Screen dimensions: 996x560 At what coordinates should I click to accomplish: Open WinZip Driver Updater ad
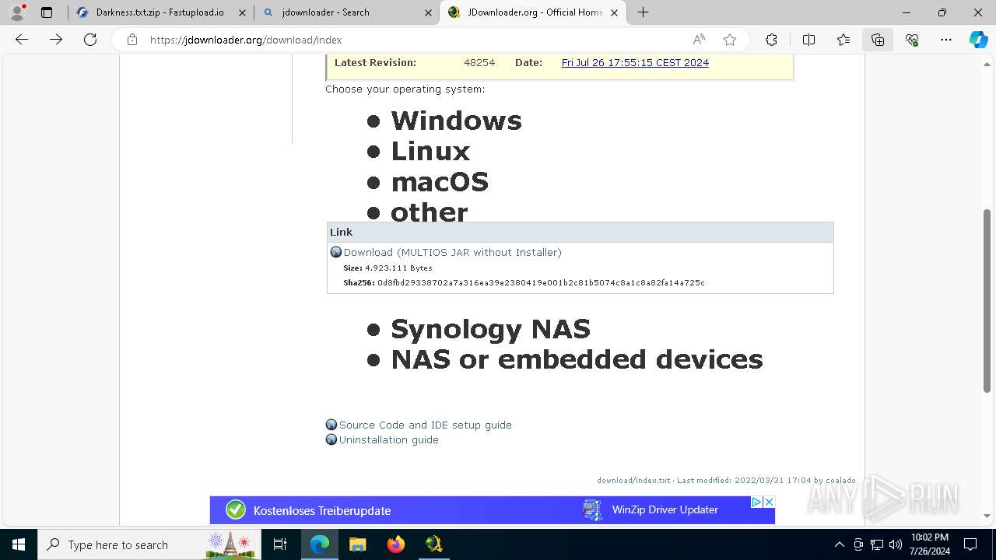665,509
